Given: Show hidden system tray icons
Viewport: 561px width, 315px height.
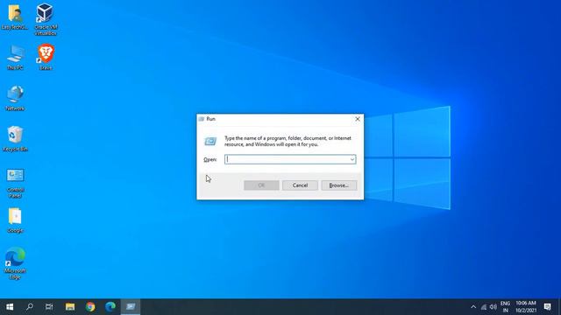Looking at the screenshot, I should [473, 307].
